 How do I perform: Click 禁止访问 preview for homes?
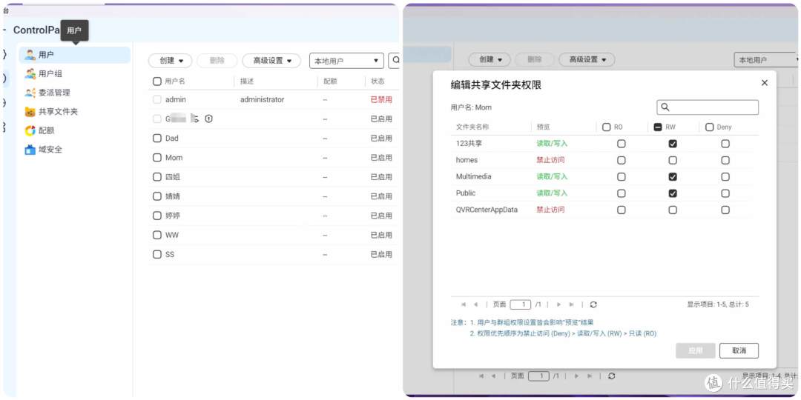[x=550, y=160]
